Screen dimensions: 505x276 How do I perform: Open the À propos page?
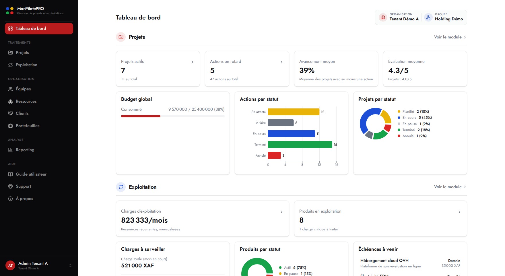point(39,199)
